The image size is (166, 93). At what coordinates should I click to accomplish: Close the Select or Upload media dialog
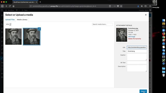pyautogui.click(x=146, y=15)
